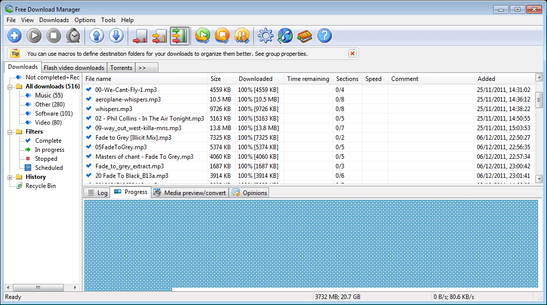This screenshot has width=547, height=305.
Task: Dismiss the macros tip with its X button
Action: [x=352, y=53]
